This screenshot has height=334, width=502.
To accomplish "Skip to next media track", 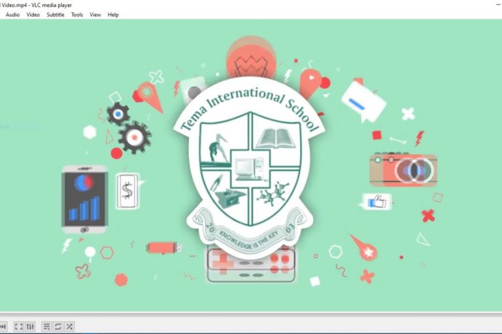I will [3, 326].
